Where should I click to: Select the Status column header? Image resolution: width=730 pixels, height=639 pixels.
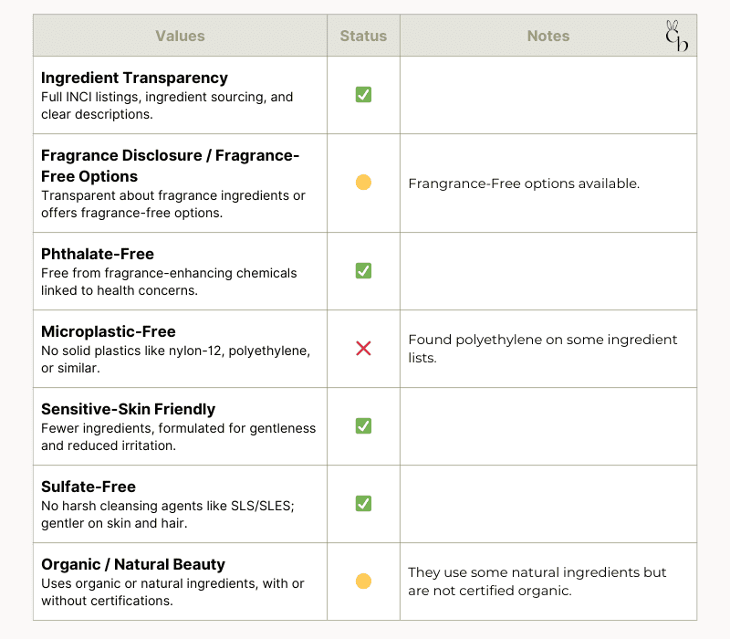(x=363, y=36)
